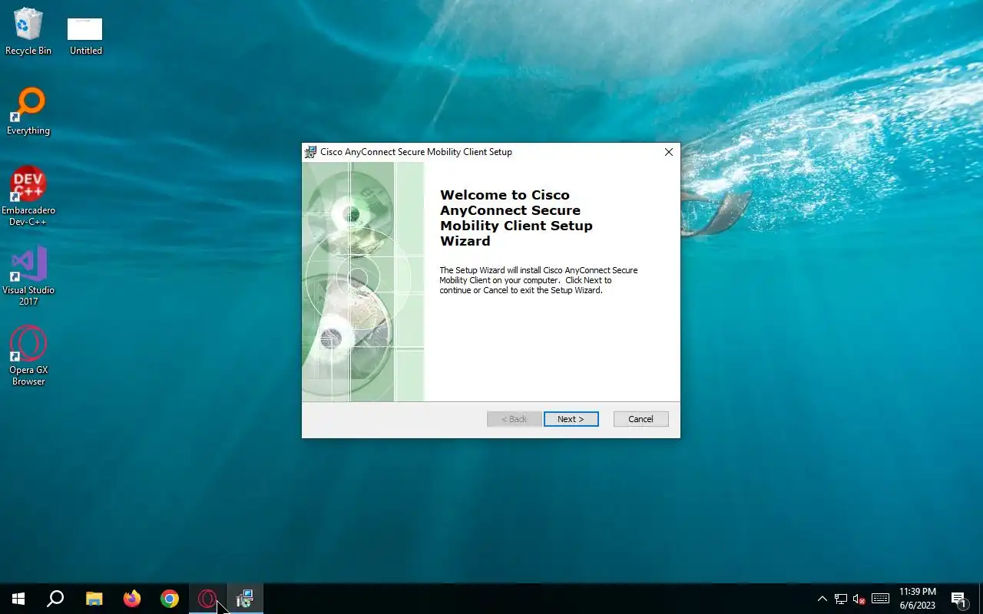Switch to the installer taskbar item
The width and height of the screenshot is (983, 614).
[245, 599]
